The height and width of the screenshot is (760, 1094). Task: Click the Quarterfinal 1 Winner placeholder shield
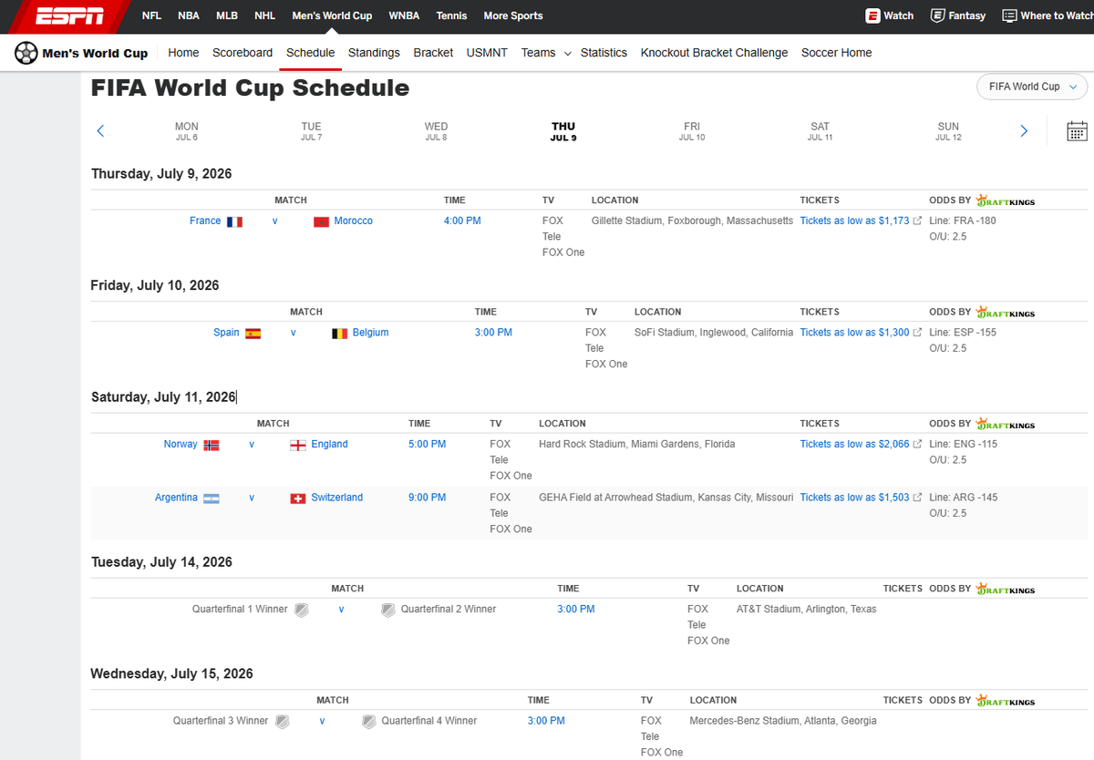point(302,610)
